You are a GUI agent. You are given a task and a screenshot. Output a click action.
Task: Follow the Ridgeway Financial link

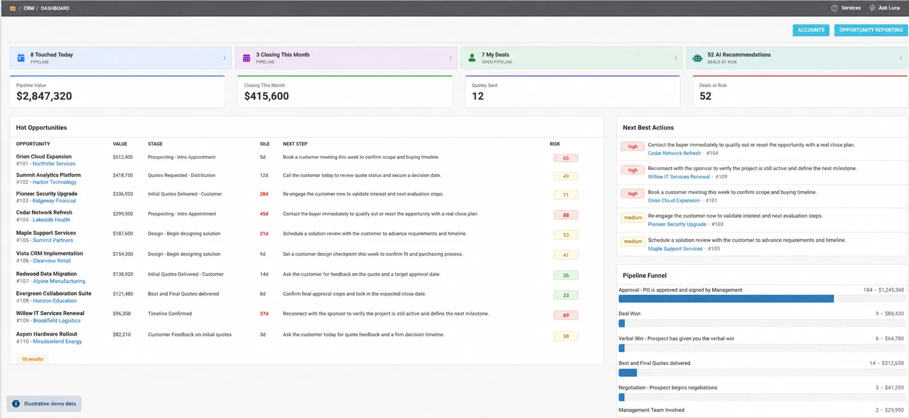[x=54, y=201]
